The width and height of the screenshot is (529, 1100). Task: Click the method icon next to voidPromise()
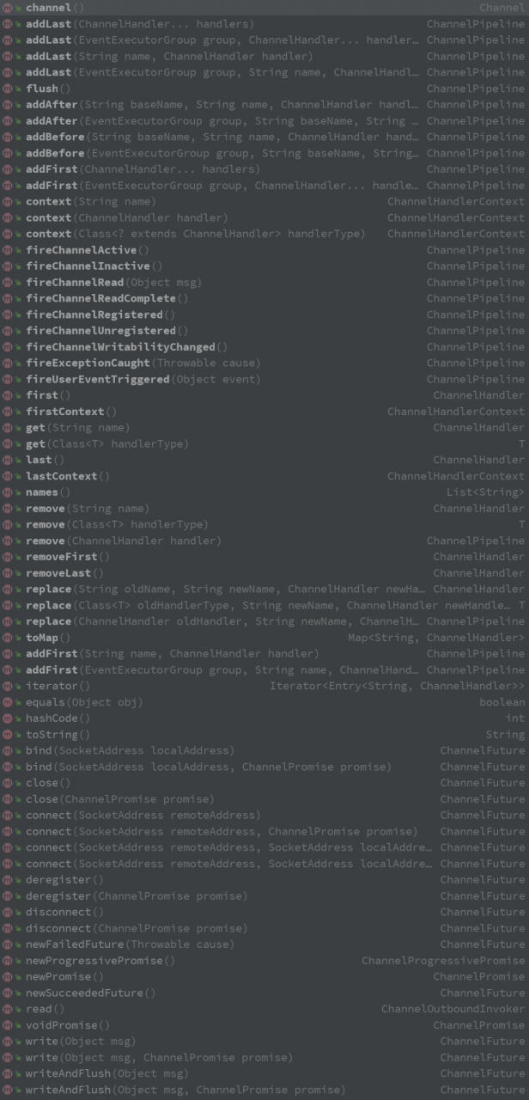click(8, 1025)
